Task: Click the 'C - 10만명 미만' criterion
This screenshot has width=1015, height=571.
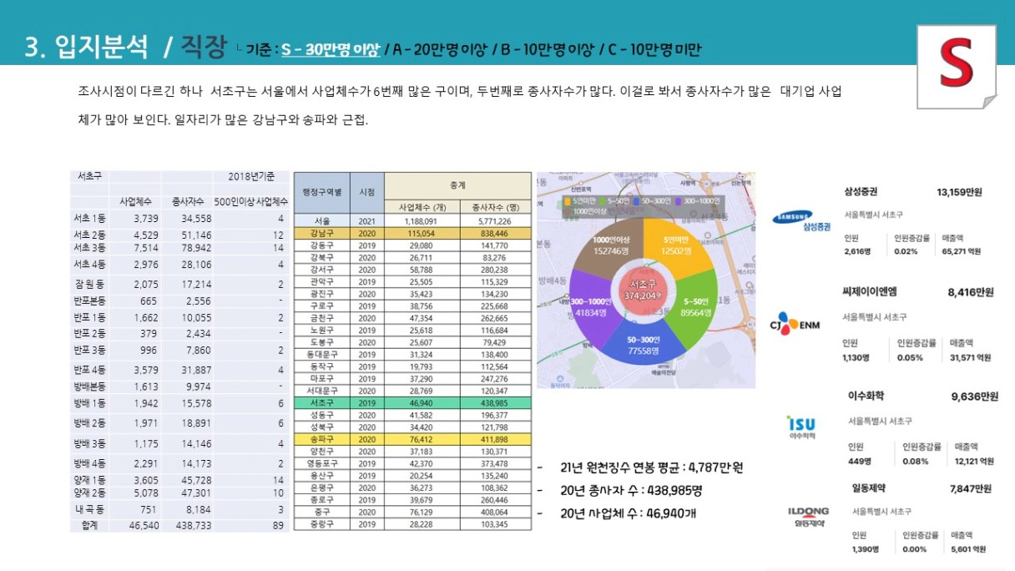Action: [x=654, y=49]
